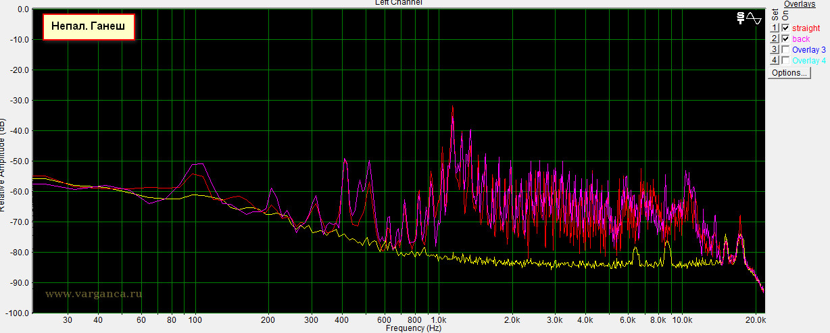Image resolution: width=830 pixels, height=333 pixels.
Task: Uncheck the 'straight' overlay checkbox
Action: 785,28
